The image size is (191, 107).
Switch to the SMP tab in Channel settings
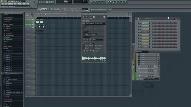pos(84,21)
